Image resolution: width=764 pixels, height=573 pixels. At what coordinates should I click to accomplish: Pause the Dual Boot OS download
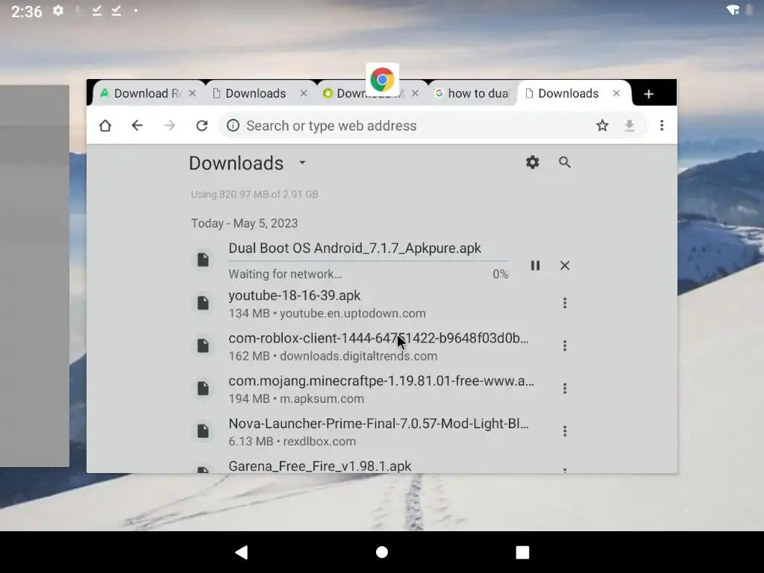pos(535,266)
